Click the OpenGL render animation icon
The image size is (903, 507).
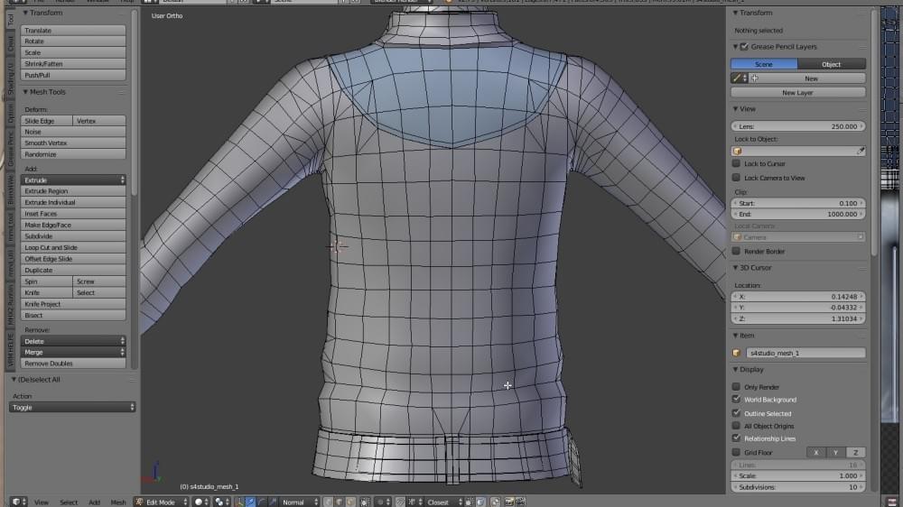coord(519,502)
